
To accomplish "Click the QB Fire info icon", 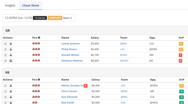I will 39,38.
